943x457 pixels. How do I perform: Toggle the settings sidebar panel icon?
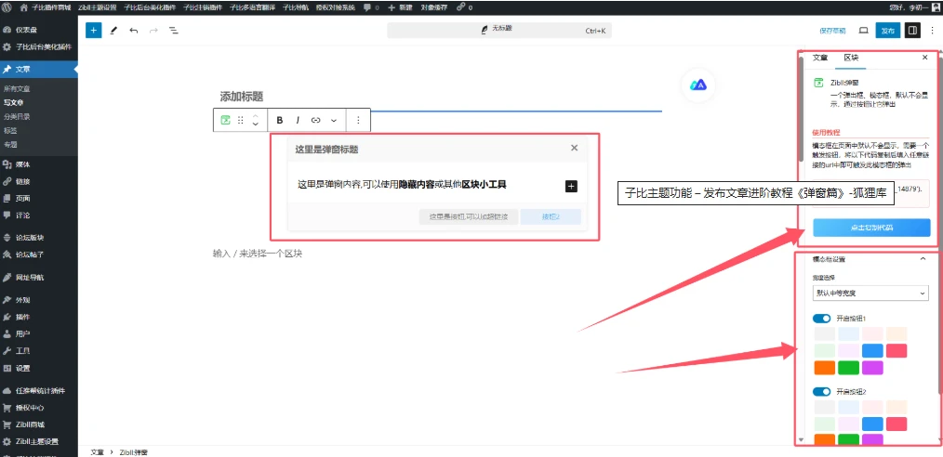(x=912, y=30)
